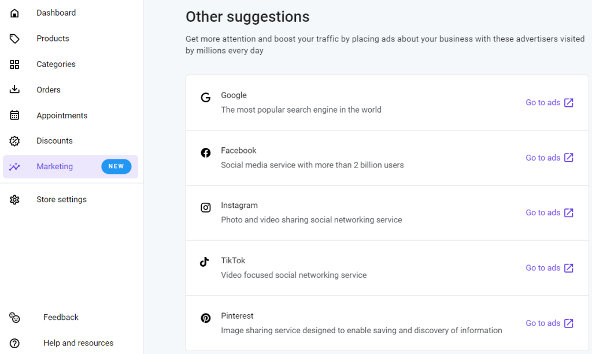592x354 pixels.
Task: Click the Facebook logo icon
Action: click(206, 152)
